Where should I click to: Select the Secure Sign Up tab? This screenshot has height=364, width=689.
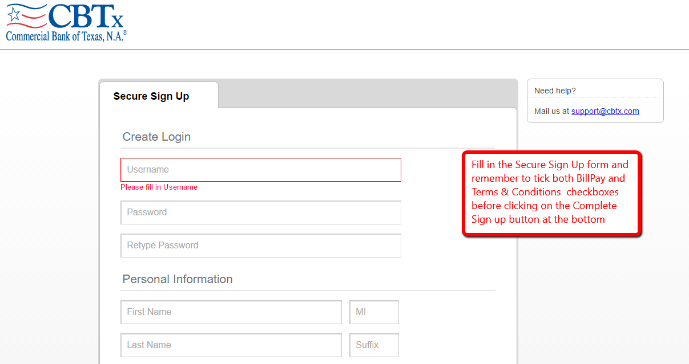[151, 96]
